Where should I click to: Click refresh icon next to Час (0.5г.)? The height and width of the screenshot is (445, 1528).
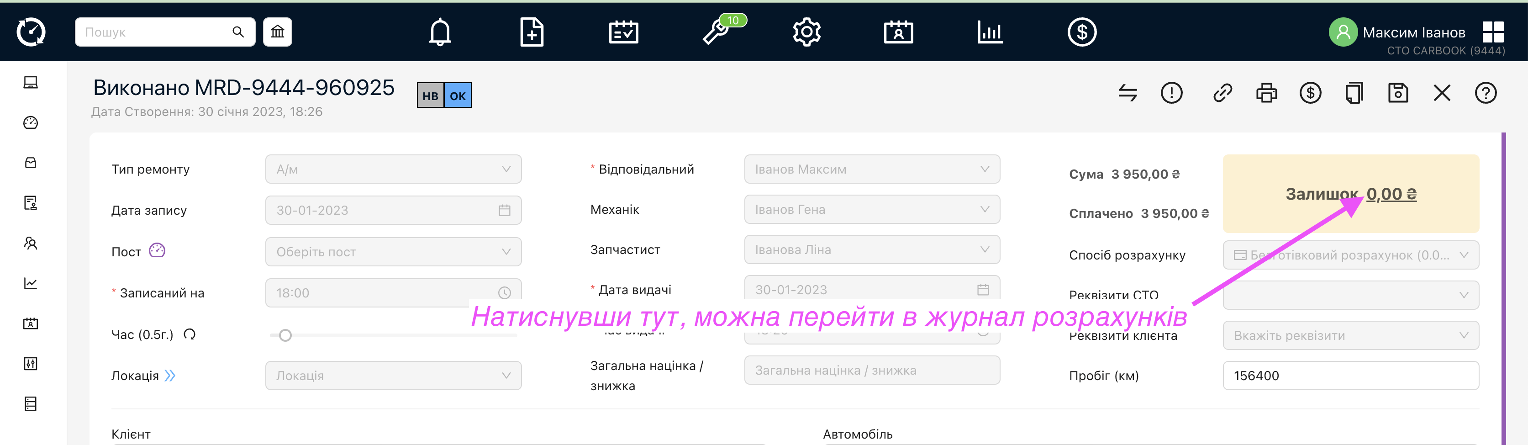(189, 334)
